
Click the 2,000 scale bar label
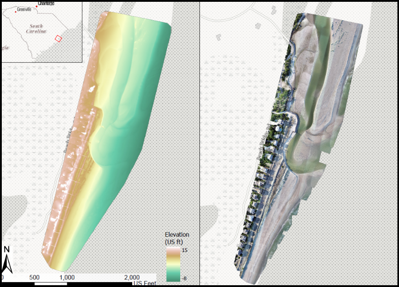coord(131,277)
